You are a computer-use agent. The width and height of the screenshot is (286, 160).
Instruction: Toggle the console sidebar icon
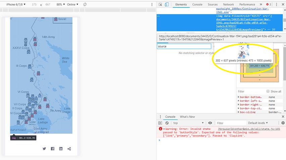[160, 123]
